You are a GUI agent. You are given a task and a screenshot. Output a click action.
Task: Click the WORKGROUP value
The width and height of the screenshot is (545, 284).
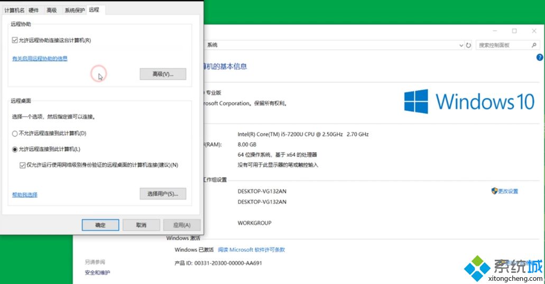(x=254, y=223)
